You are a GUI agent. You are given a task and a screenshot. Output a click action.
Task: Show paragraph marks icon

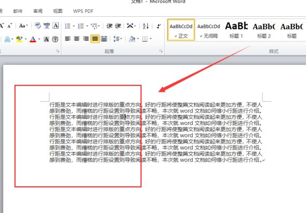(159, 26)
